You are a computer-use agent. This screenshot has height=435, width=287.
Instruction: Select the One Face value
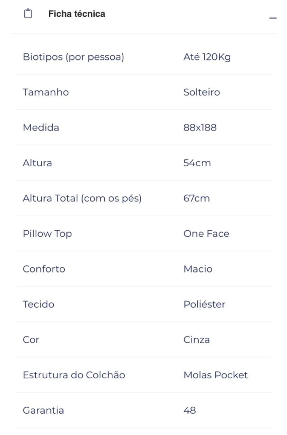point(206,234)
